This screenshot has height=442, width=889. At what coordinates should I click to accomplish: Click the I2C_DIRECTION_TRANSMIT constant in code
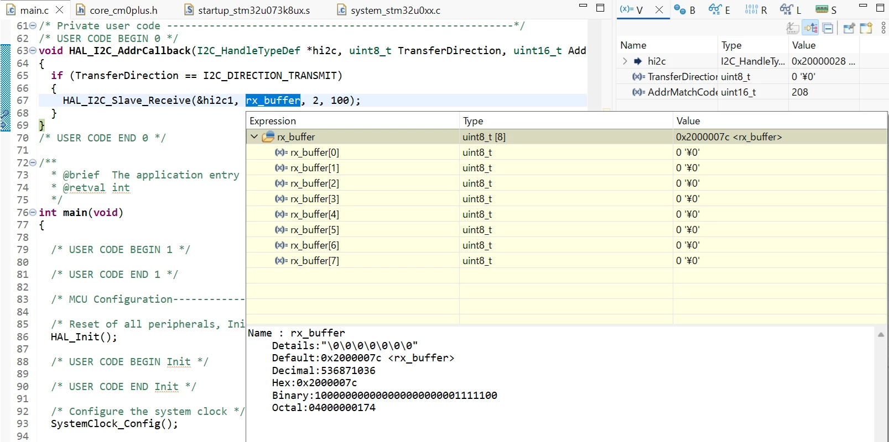(269, 76)
